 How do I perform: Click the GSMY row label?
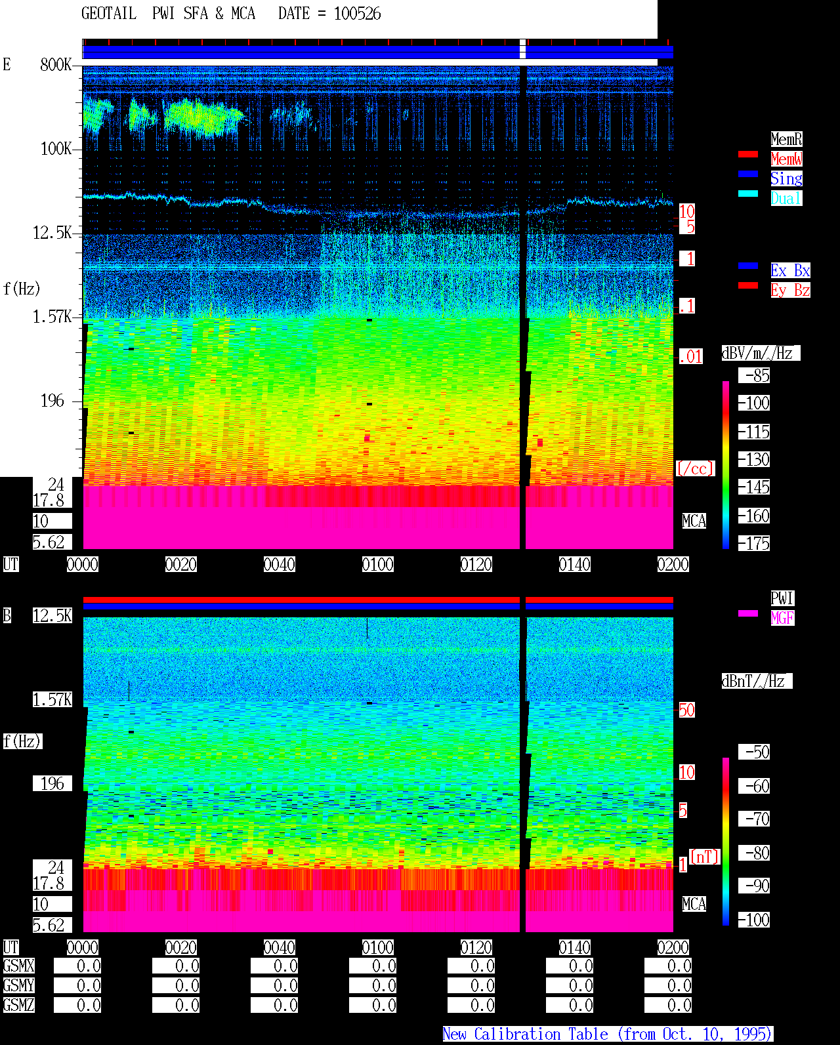[18, 985]
